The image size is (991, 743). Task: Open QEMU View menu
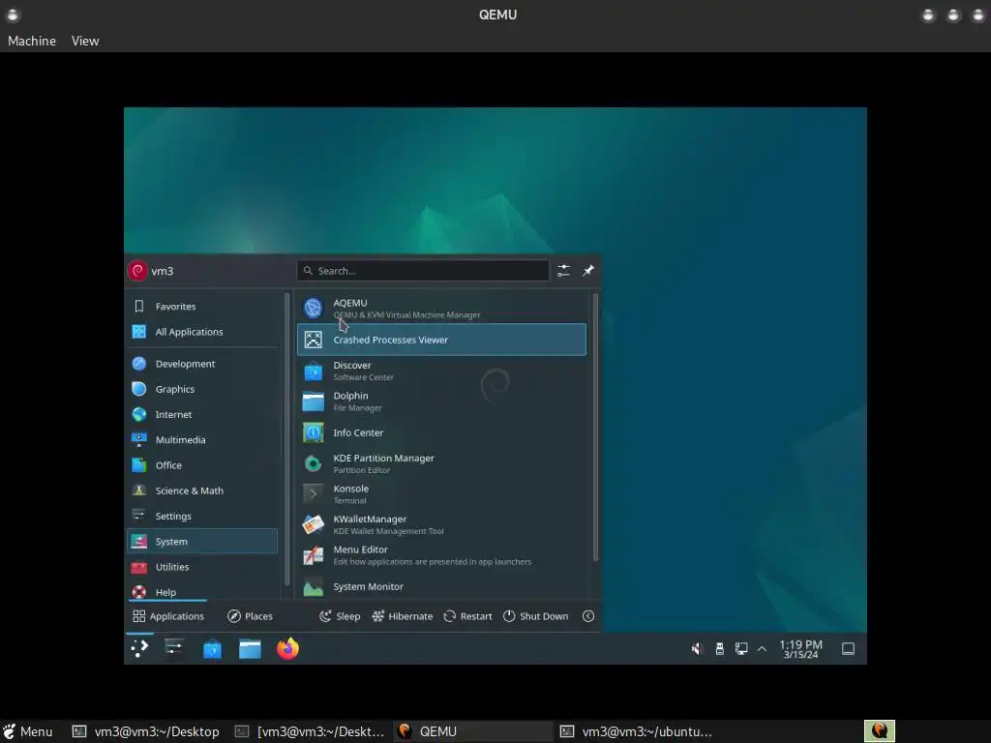[85, 41]
